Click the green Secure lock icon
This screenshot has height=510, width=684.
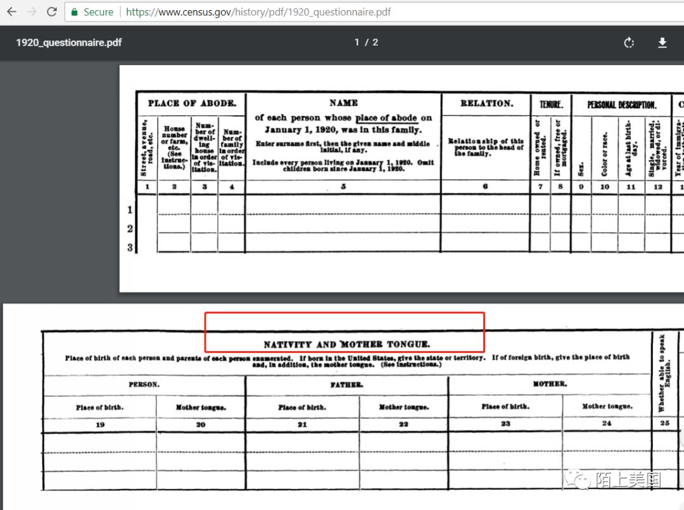click(x=75, y=12)
